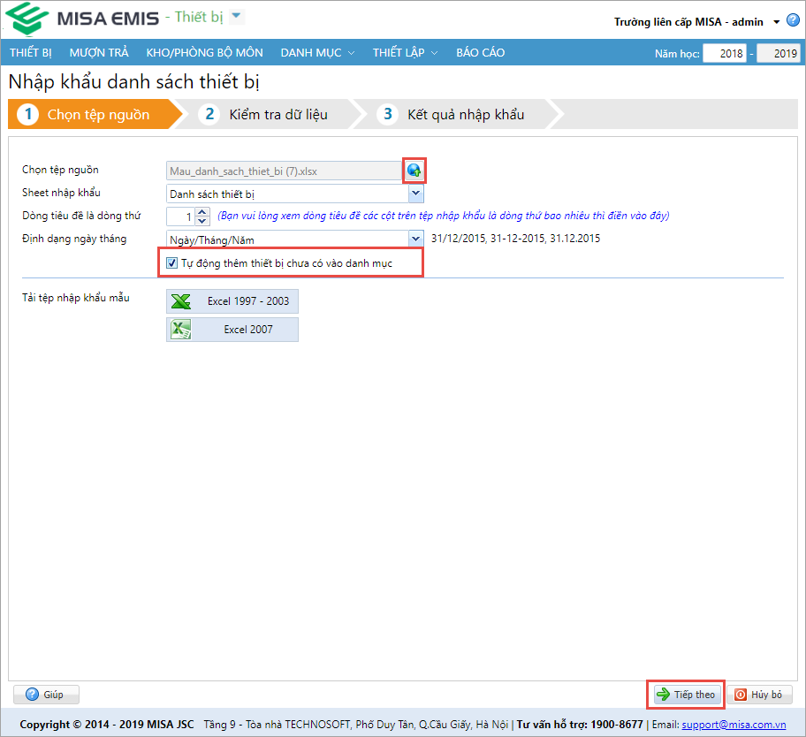
Task: Open help via question mark icon top right
Action: [793, 20]
